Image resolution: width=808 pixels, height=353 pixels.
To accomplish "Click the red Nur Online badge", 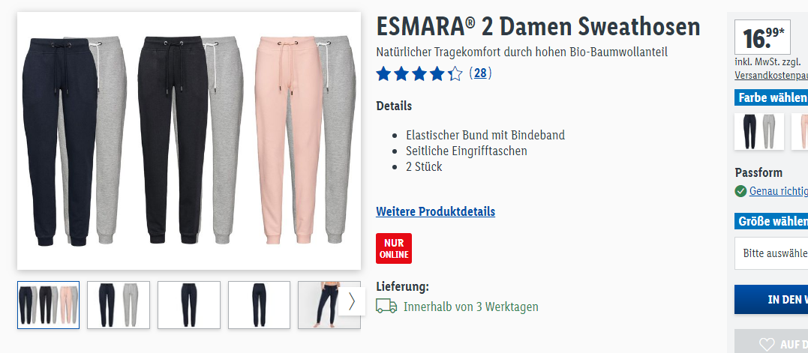I will point(394,249).
